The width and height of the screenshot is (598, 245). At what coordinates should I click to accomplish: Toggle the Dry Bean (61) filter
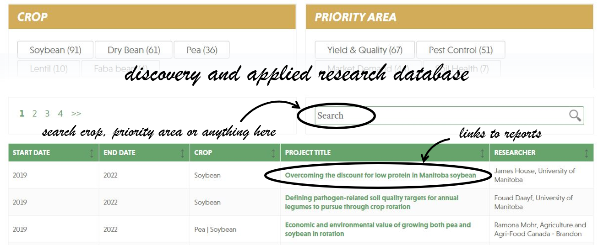pos(134,50)
